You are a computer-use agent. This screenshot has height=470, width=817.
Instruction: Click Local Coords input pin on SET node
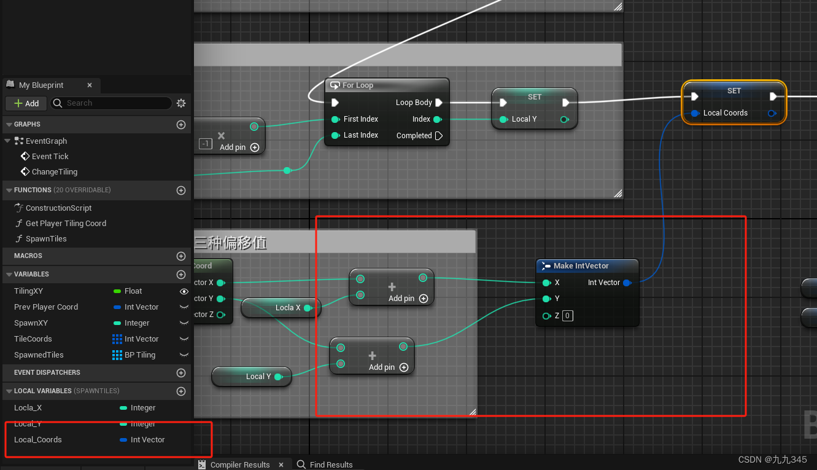(694, 113)
